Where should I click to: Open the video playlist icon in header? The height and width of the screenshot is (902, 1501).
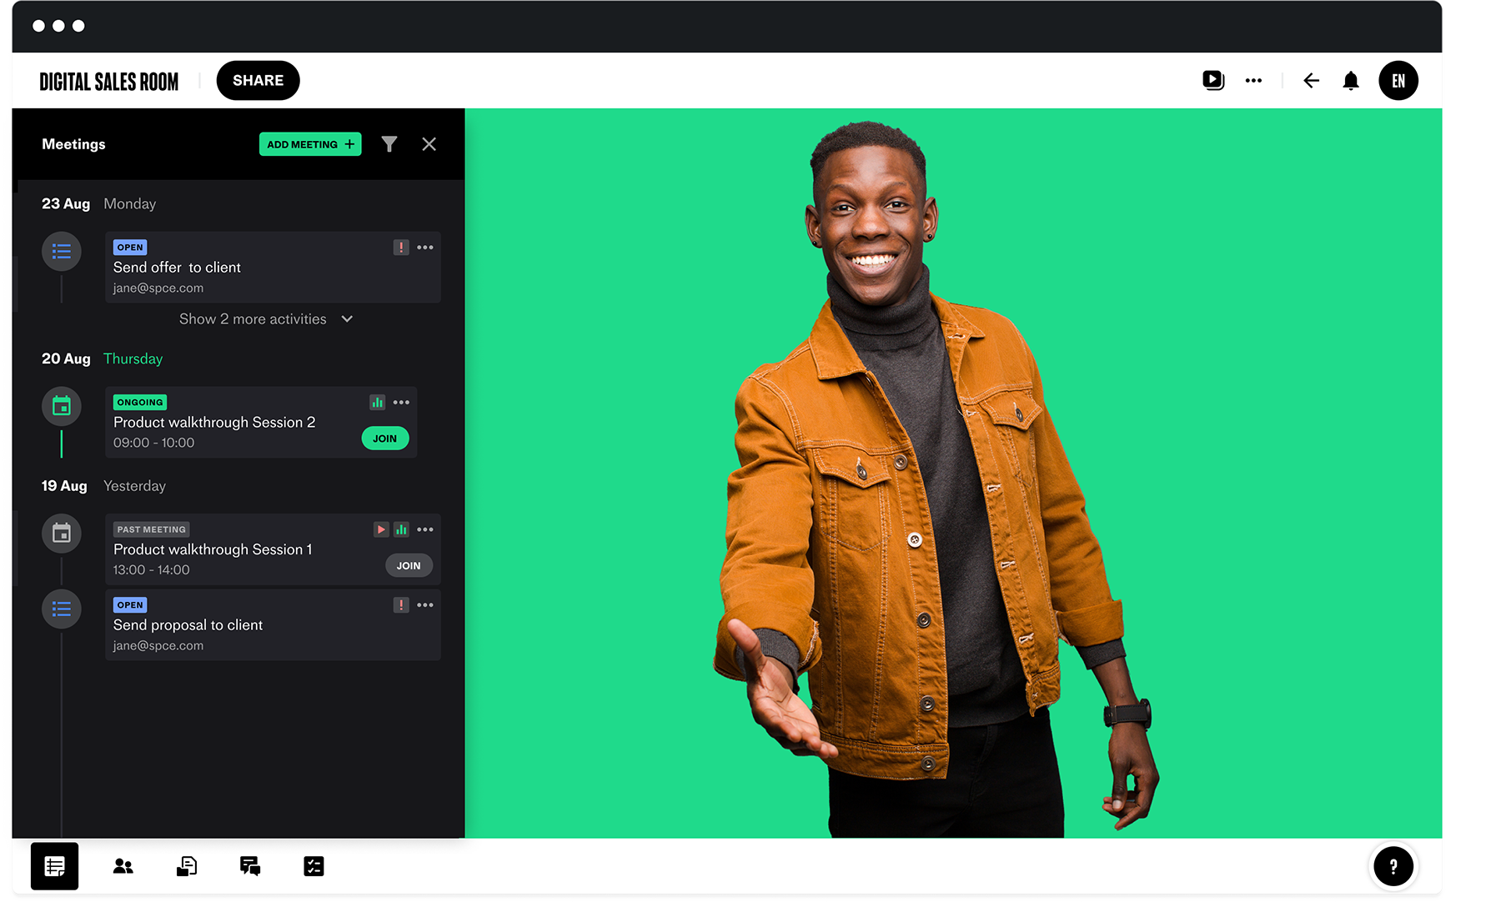point(1213,80)
